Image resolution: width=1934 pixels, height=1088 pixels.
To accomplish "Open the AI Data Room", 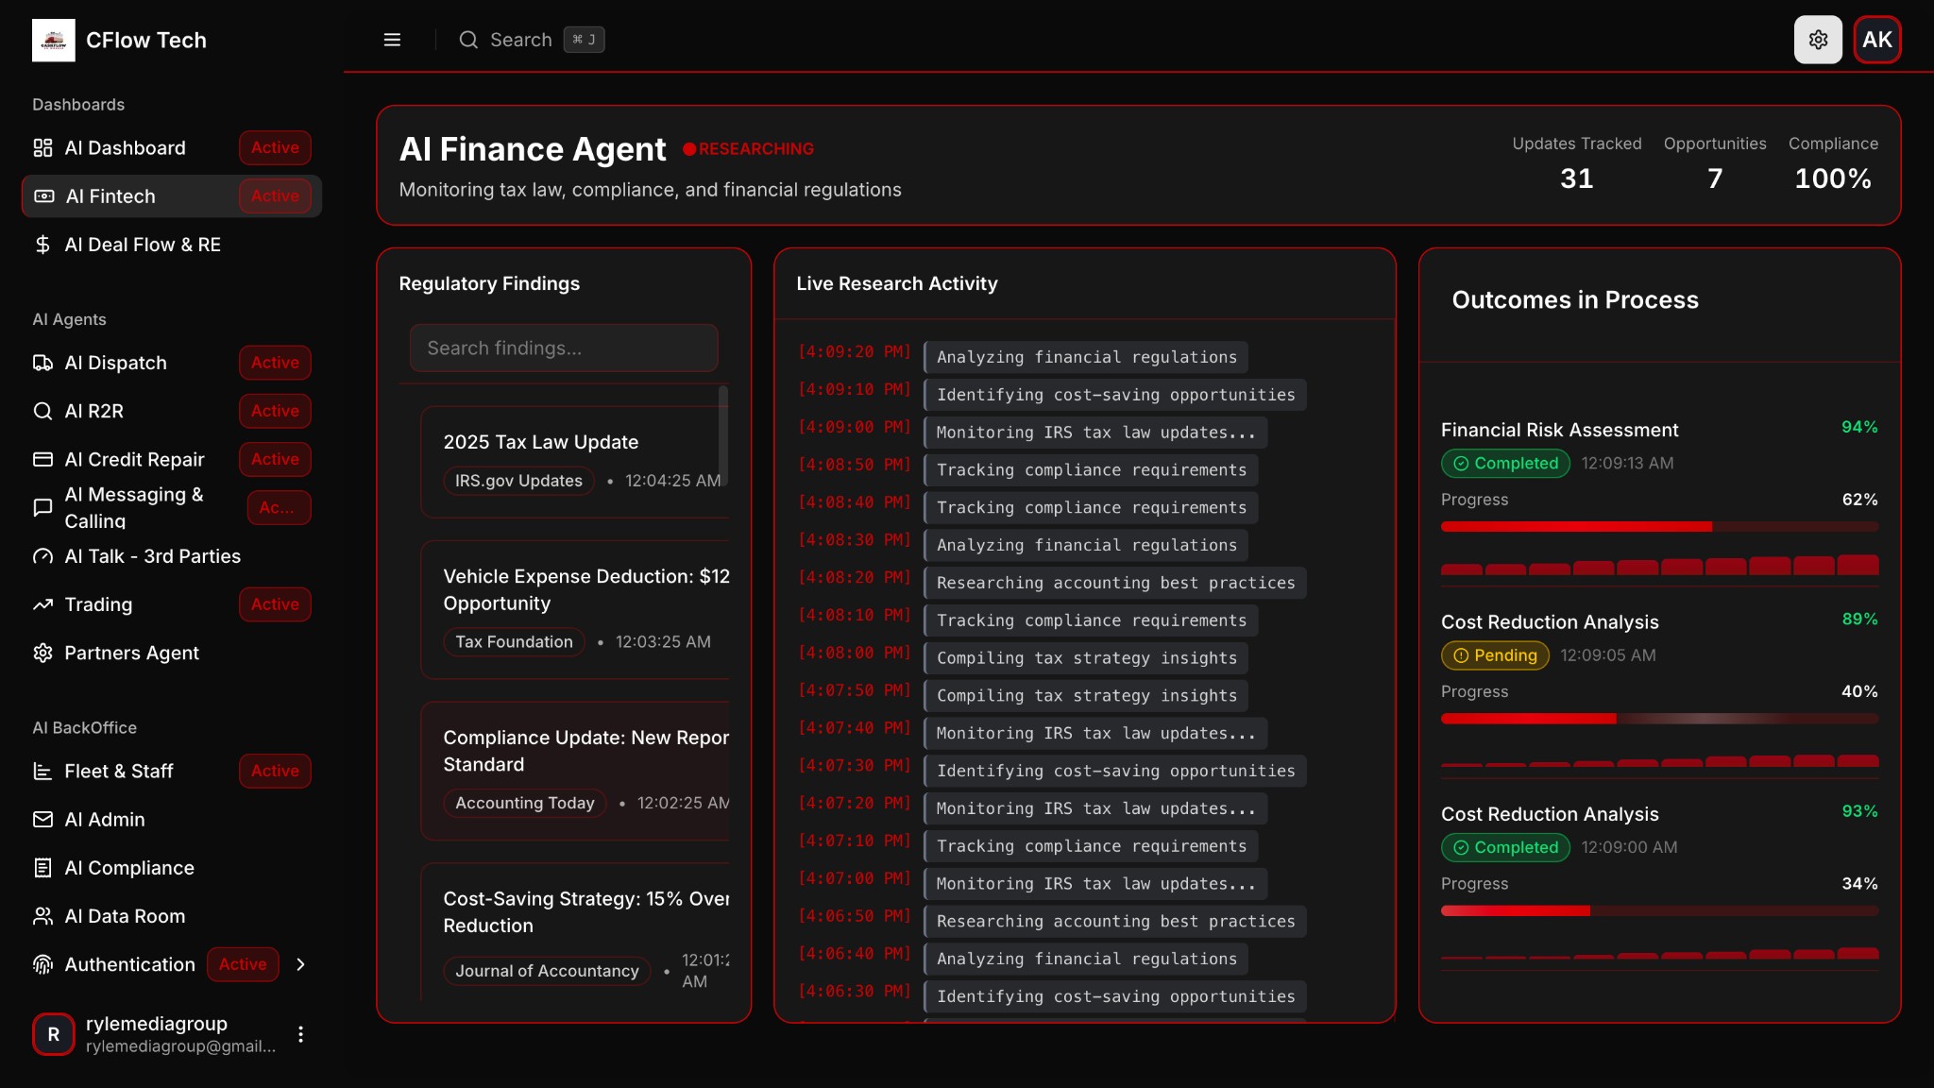I will (125, 916).
